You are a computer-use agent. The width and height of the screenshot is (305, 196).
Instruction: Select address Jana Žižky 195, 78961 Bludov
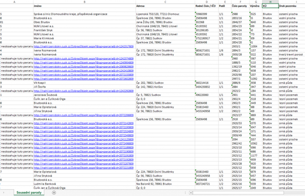(165, 22)
